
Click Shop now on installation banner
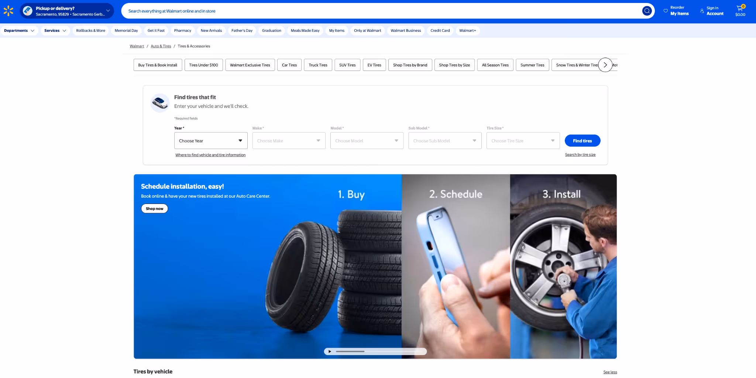click(154, 209)
